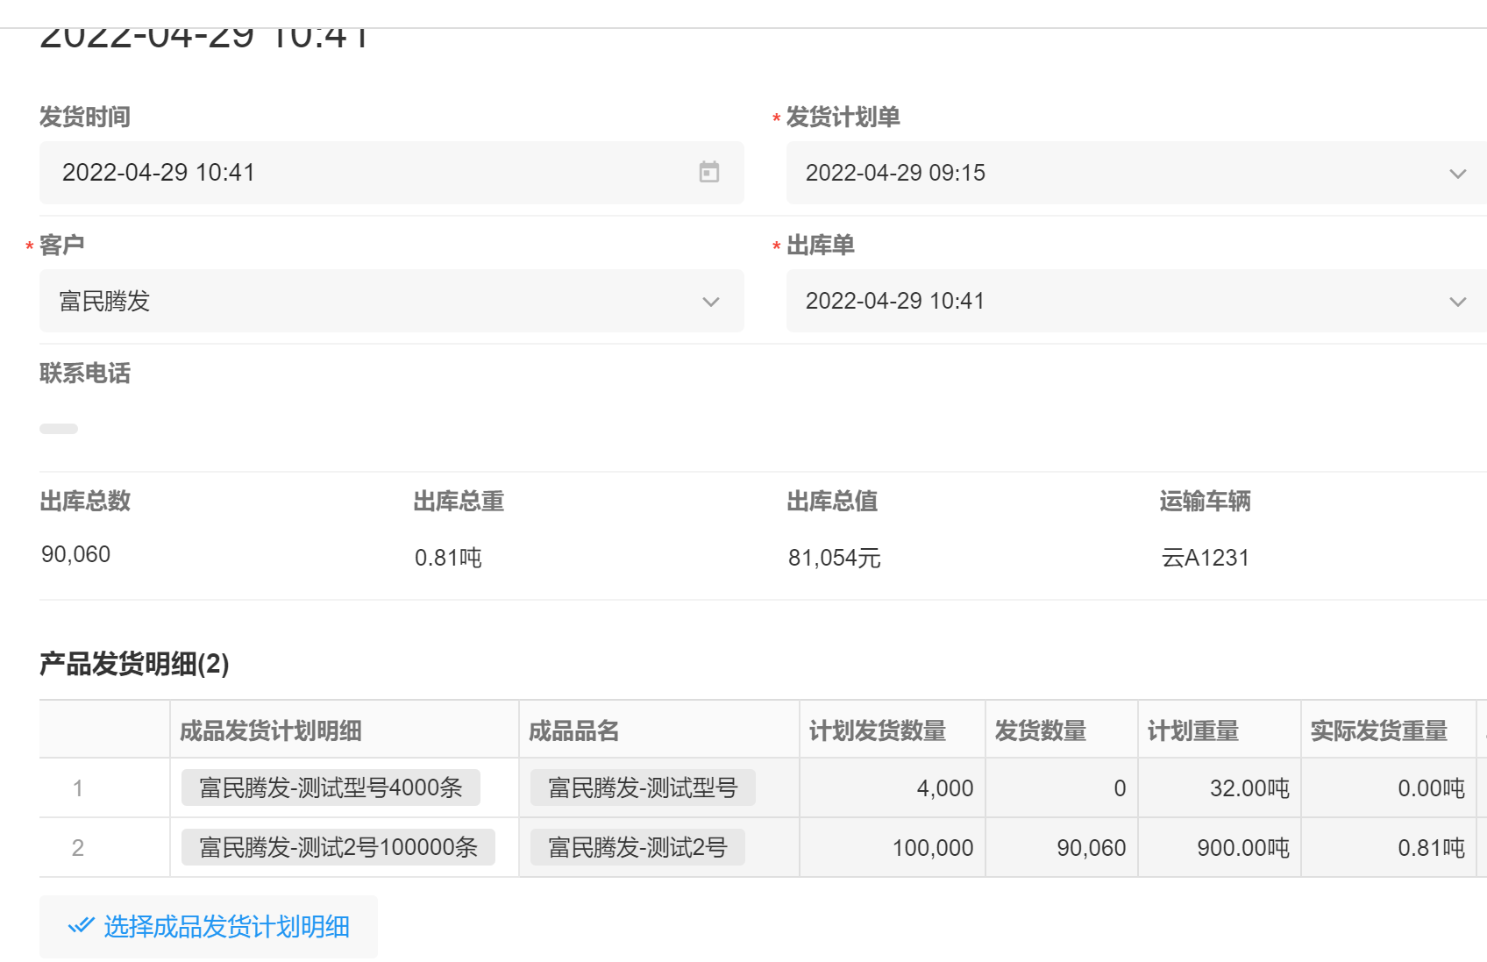Click the 联系电话 empty value placeholder
This screenshot has width=1487, height=962.
[59, 429]
